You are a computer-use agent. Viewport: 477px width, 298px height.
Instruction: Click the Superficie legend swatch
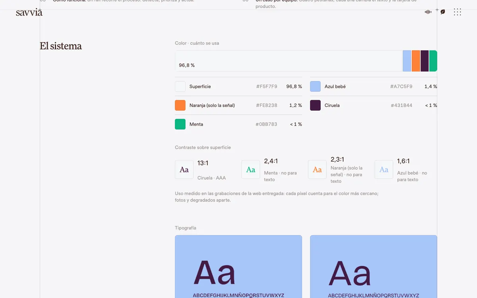tap(180, 87)
